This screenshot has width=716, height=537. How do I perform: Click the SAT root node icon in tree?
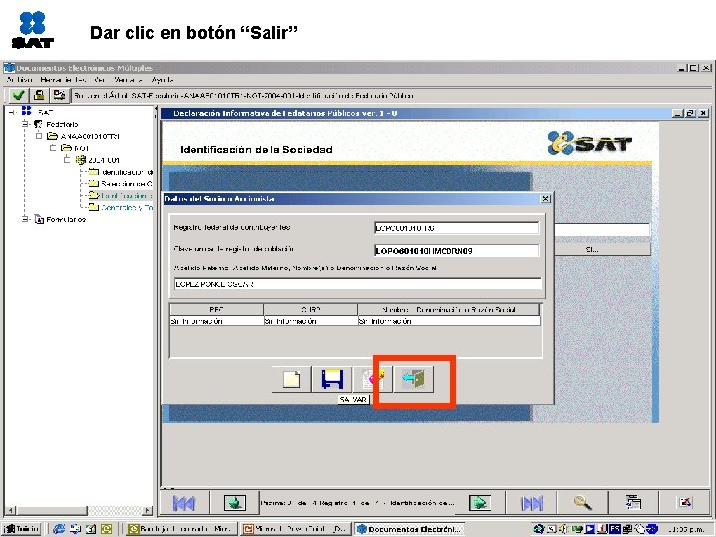(27, 111)
